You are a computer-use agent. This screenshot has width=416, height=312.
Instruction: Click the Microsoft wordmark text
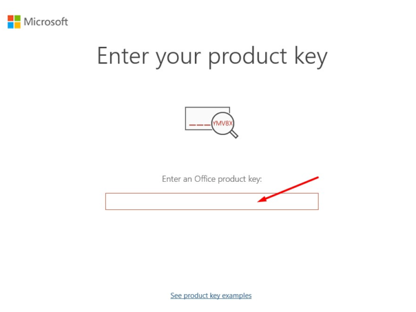tap(46, 22)
